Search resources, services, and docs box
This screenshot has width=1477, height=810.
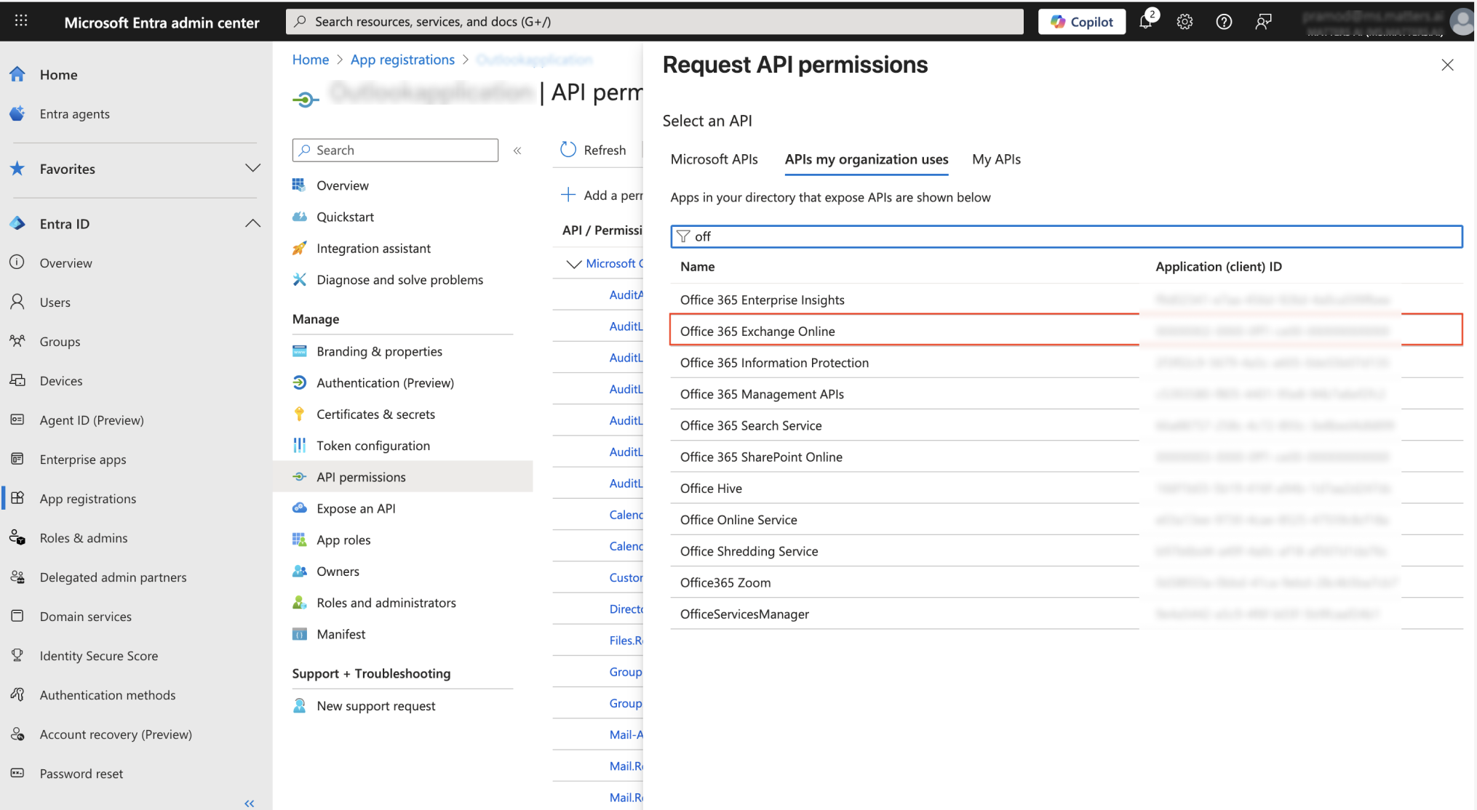(x=655, y=22)
